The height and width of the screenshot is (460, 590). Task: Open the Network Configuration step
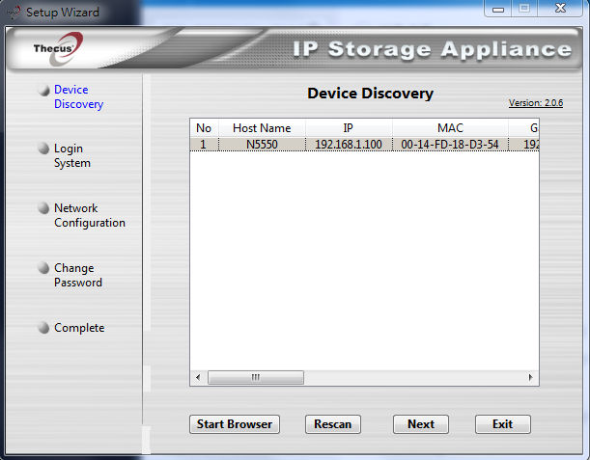pos(90,215)
